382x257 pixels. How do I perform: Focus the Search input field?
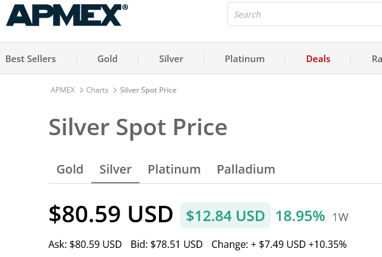305,15
